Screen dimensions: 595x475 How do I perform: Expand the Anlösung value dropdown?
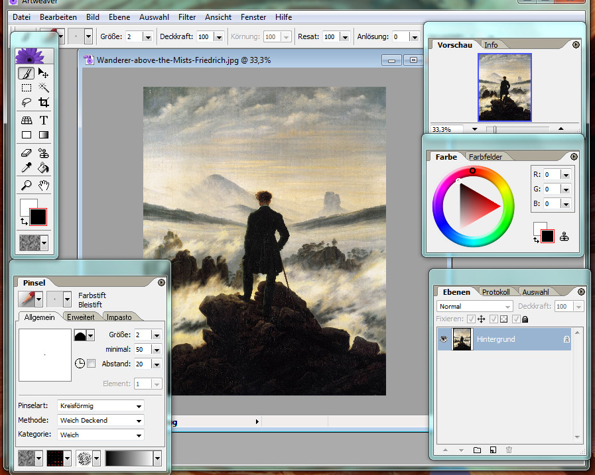(x=415, y=37)
